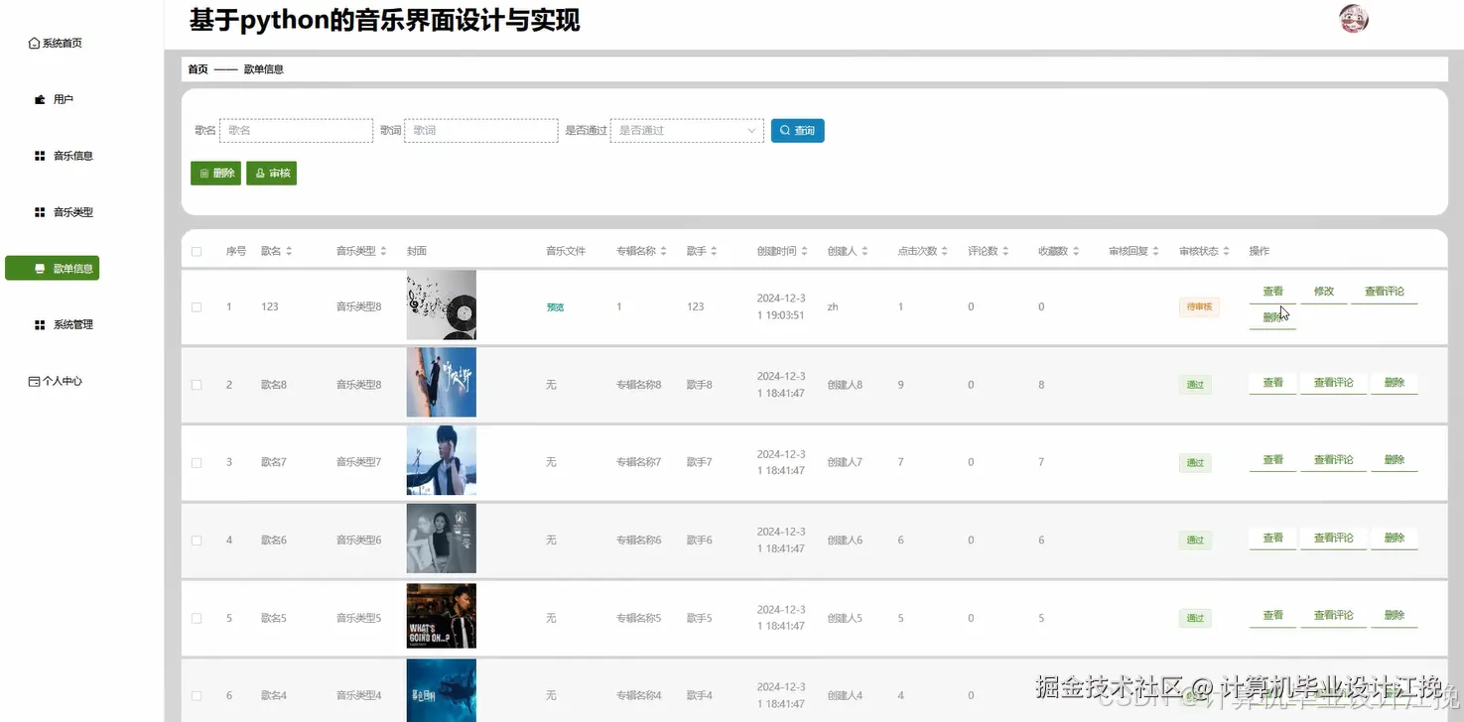
Task: Click 删除 for 歌名5
Action: pyautogui.click(x=1394, y=616)
